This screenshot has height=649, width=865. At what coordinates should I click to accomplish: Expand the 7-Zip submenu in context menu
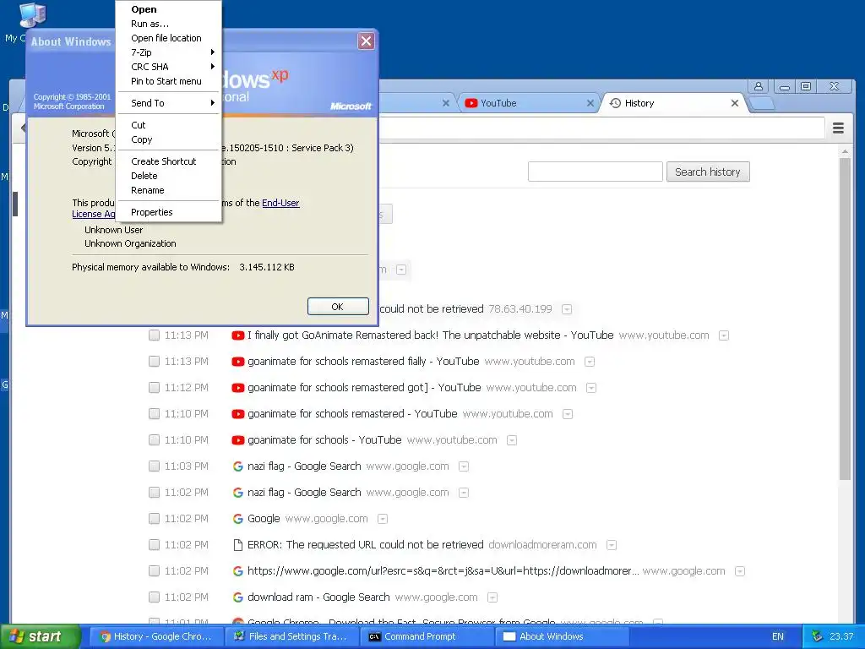tap(169, 52)
